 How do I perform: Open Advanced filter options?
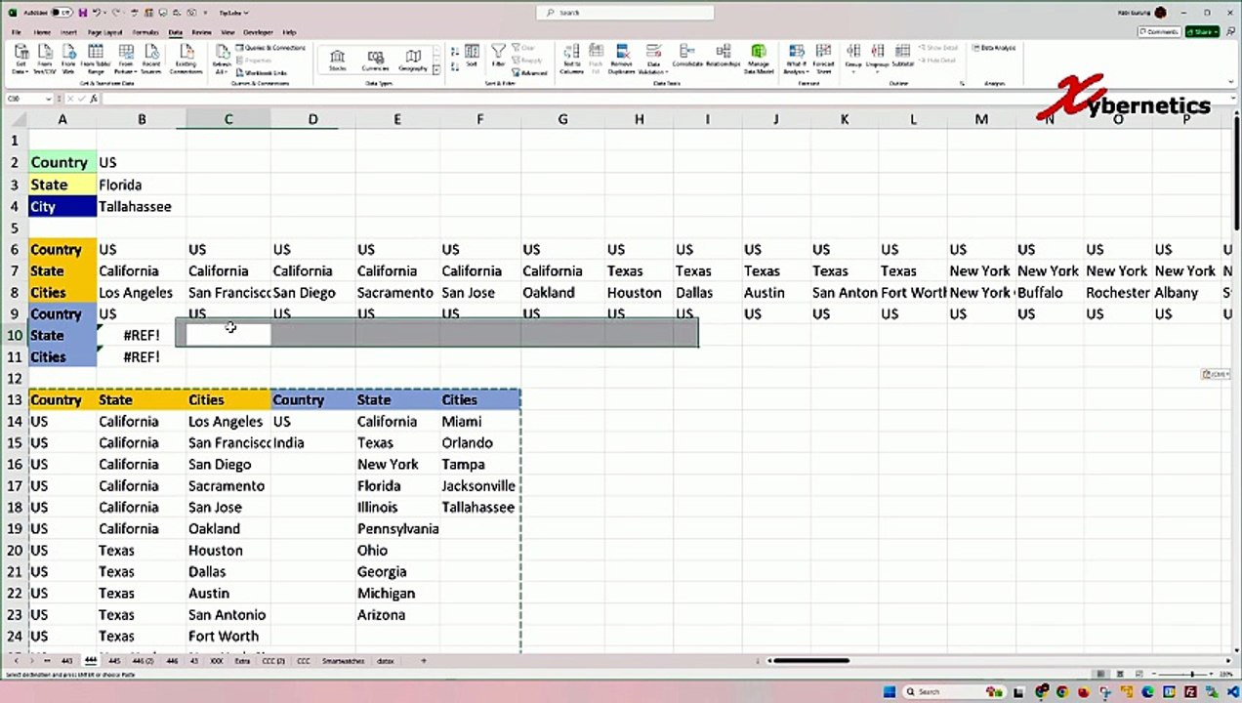(530, 73)
